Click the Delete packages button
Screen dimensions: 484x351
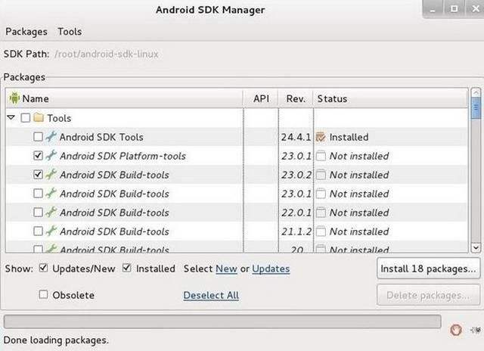click(428, 295)
